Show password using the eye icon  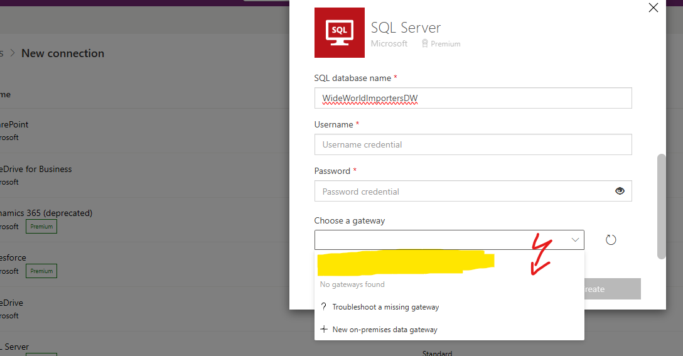(620, 191)
